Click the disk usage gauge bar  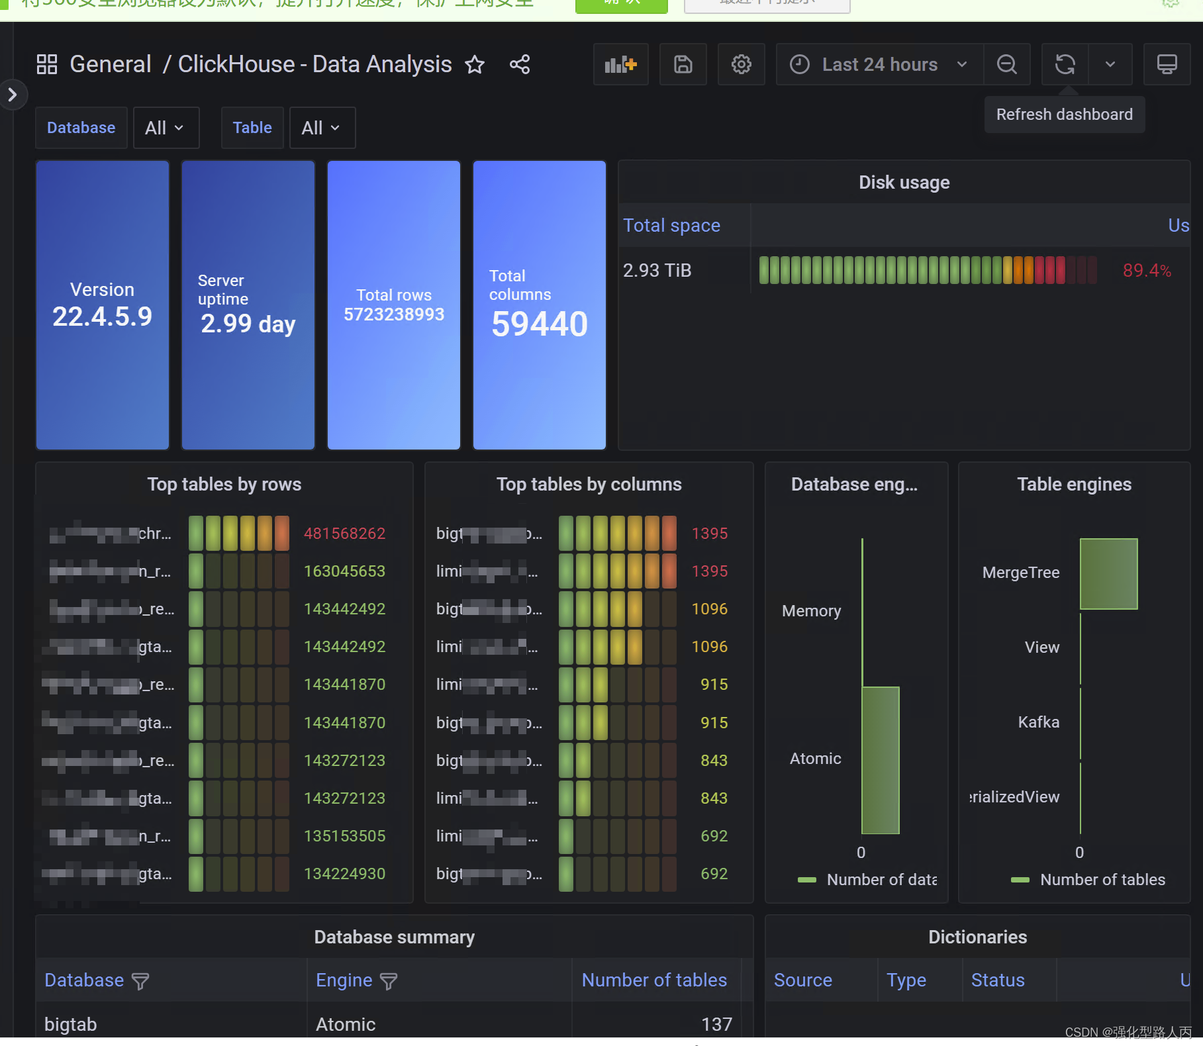pyautogui.click(x=927, y=269)
